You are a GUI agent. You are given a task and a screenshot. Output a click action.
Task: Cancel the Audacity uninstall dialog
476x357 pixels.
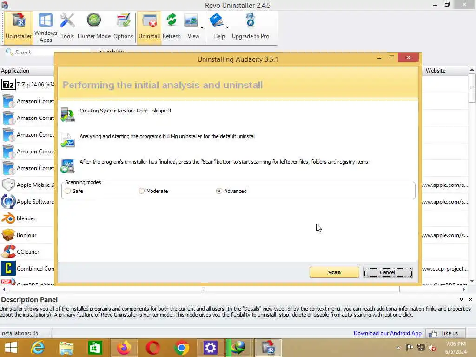(x=388, y=272)
